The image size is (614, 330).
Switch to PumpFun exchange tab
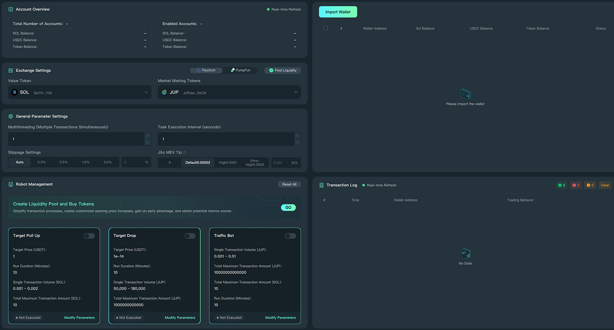(x=240, y=70)
